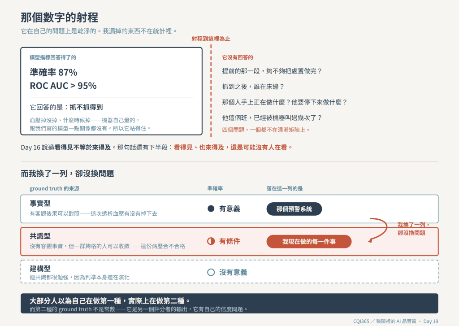Image resolution: width=459 pixels, height=326 pixels.
Task: Click the section heading 而我換了一列,卻沒換問題
Action: [67, 174]
